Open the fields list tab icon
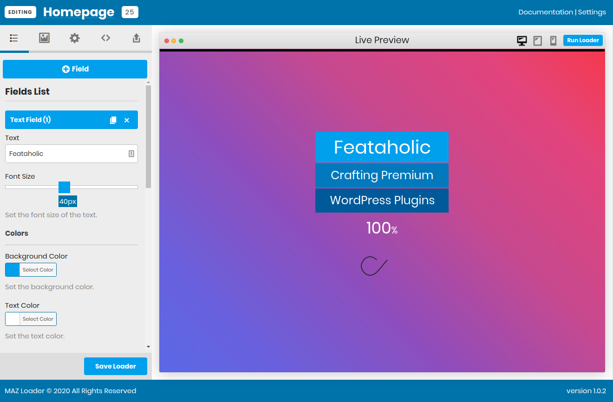613x402 pixels. tap(14, 38)
